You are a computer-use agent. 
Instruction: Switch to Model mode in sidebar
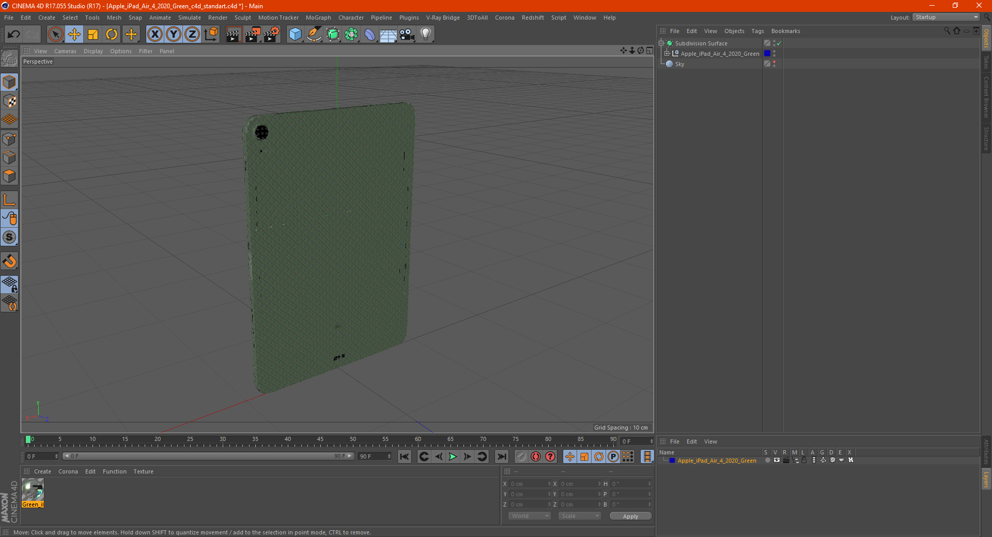pos(9,82)
